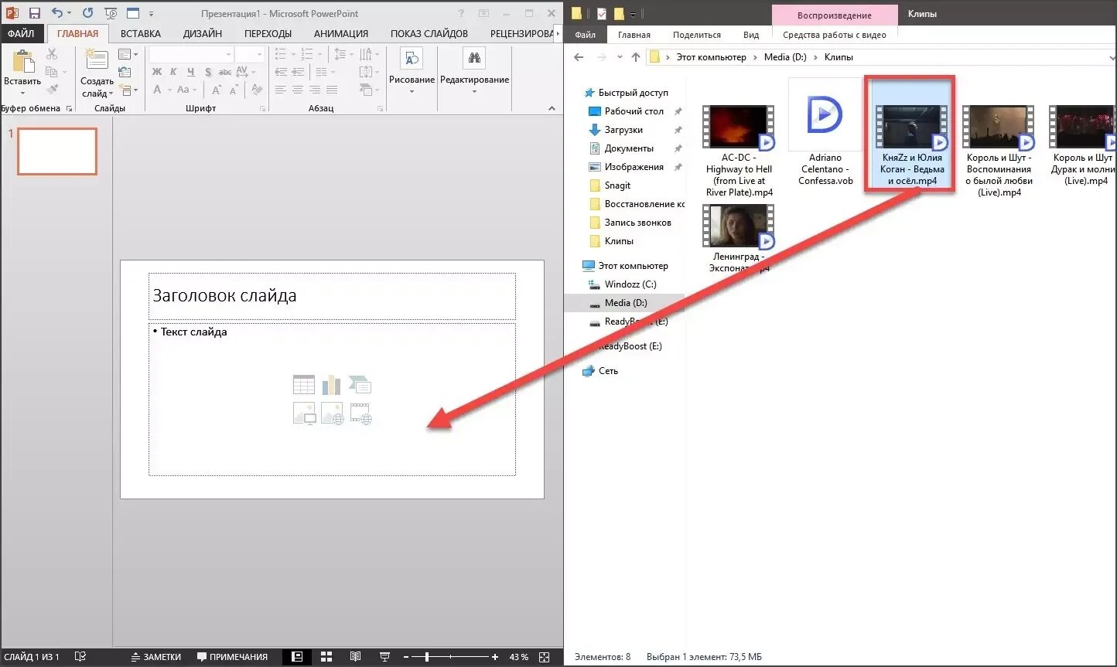Screen dimensions: 1117x667
Task: Expand the Рисование drawing group
Action: pyautogui.click(x=412, y=71)
